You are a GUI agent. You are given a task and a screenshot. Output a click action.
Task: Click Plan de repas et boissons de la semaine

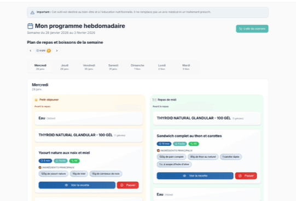(x=65, y=43)
